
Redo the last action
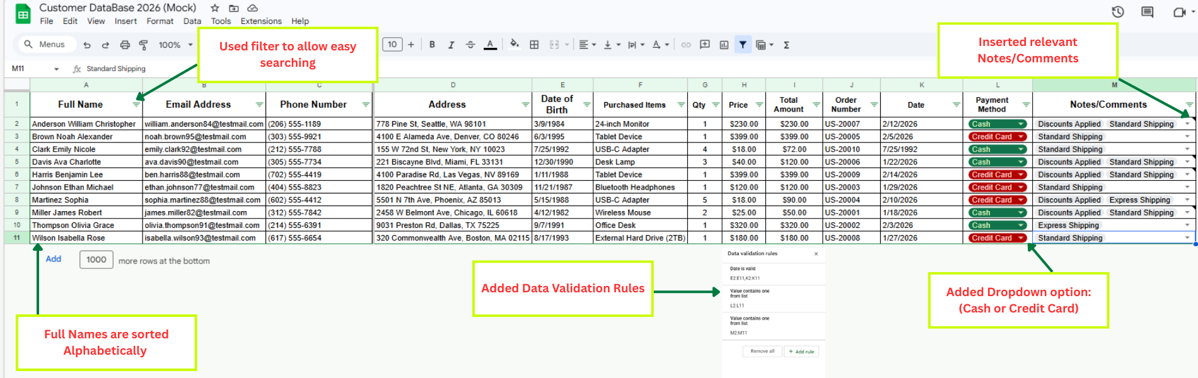[105, 45]
